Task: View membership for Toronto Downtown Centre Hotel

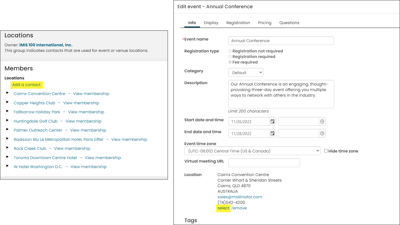Action: click(x=103, y=158)
